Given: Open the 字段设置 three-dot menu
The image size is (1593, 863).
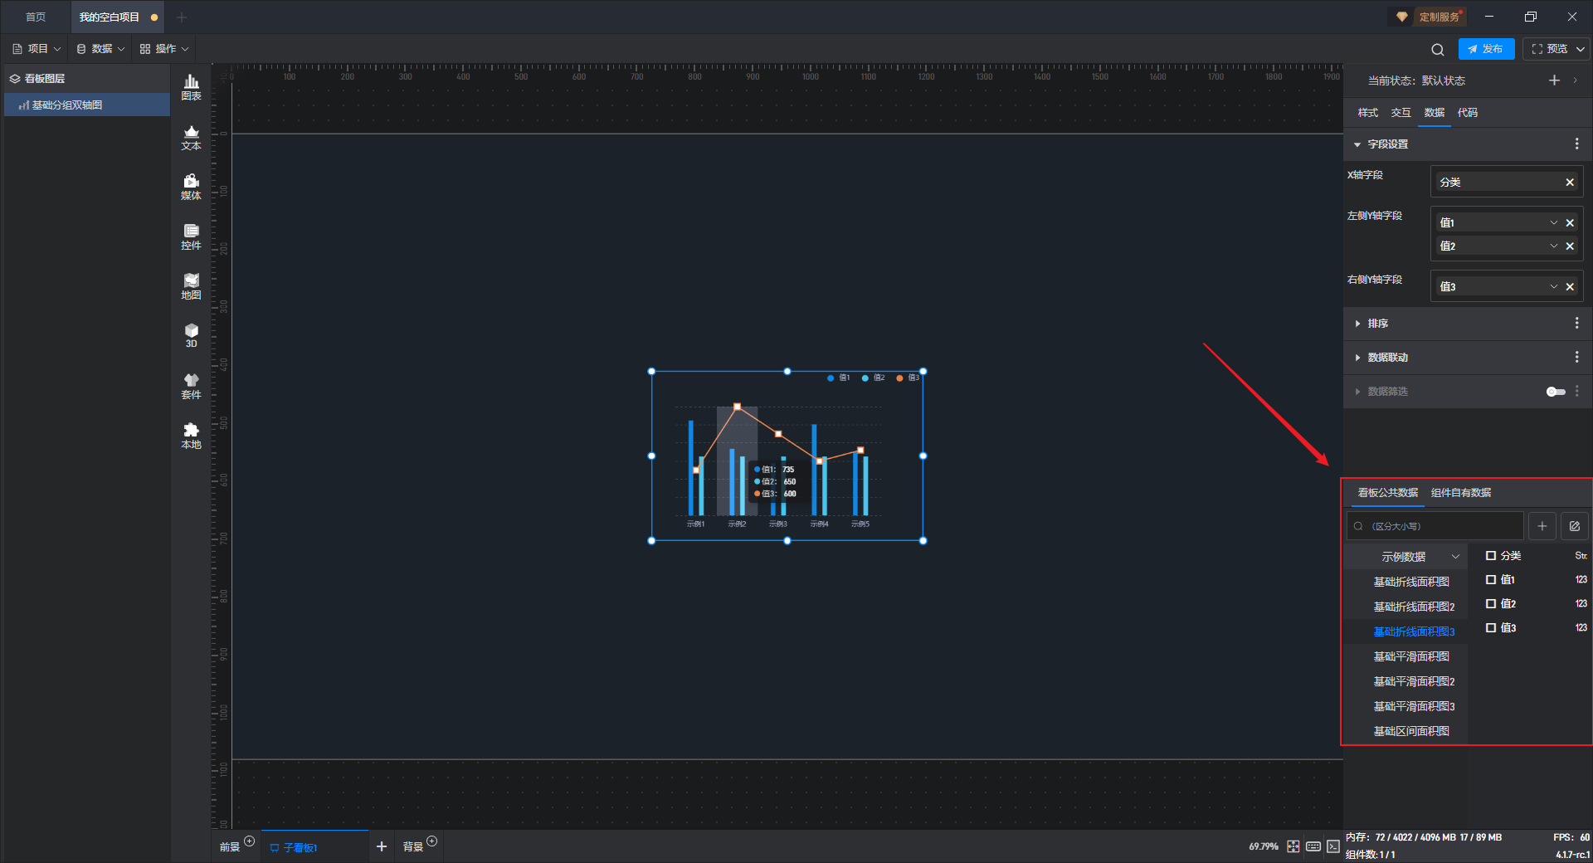Looking at the screenshot, I should [1576, 144].
